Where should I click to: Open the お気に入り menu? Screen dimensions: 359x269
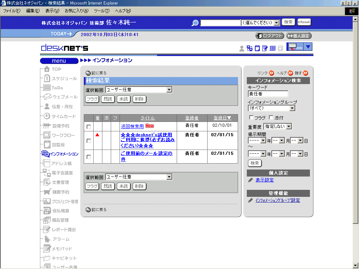coord(76,11)
